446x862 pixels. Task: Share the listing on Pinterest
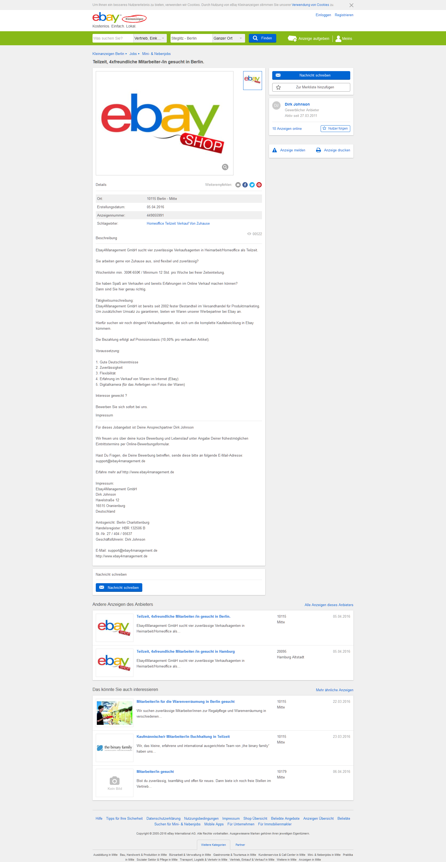tap(259, 185)
